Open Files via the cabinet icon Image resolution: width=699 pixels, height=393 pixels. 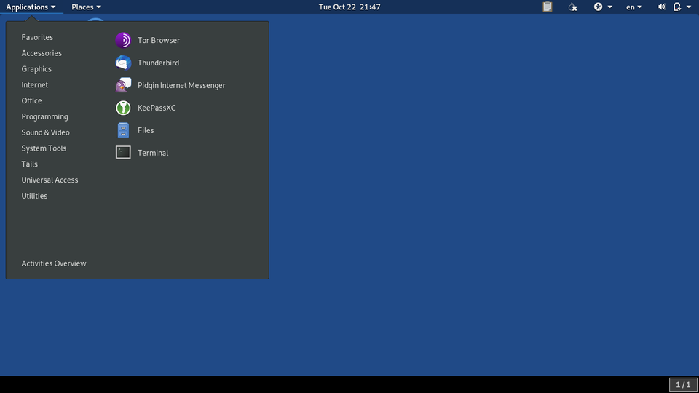point(123,130)
